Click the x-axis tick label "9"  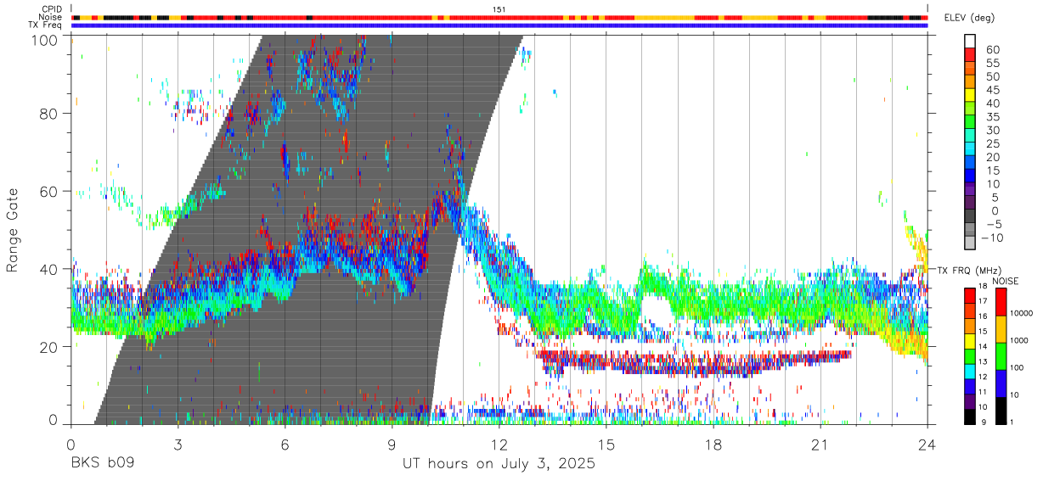point(392,445)
